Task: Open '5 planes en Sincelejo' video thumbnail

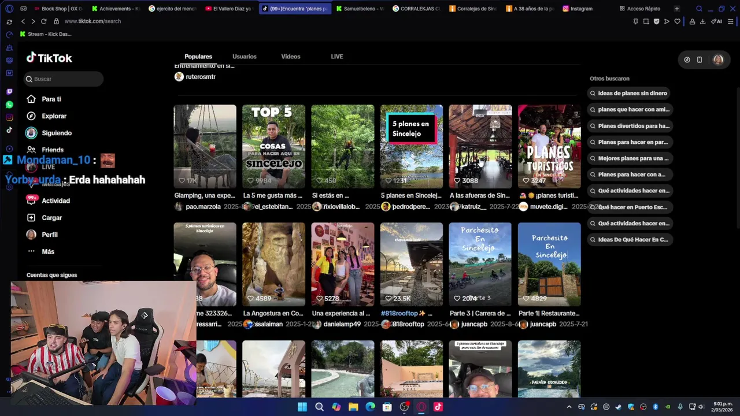Action: (412, 146)
